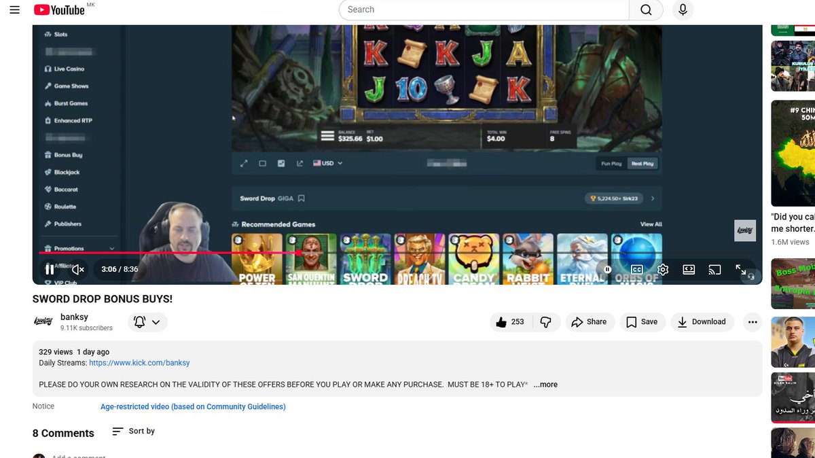This screenshot has width=815, height=458.
Task: Open the banksy channel name link
Action: 74,317
